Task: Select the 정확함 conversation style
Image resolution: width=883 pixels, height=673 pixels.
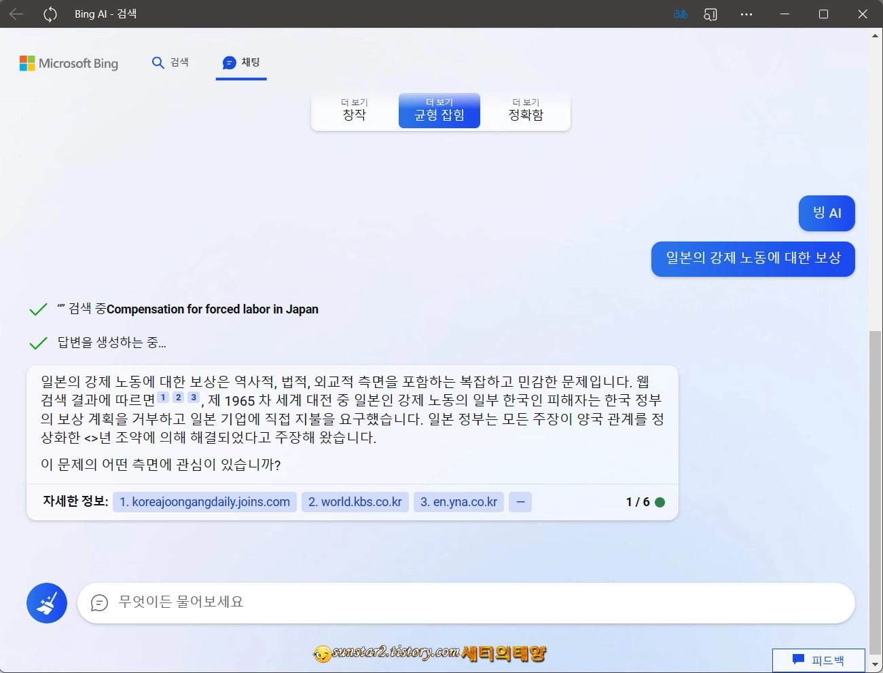Action: pyautogui.click(x=526, y=111)
